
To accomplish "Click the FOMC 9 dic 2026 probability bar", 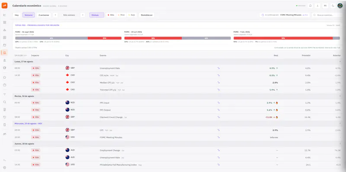I will pyautogui.click(x=287, y=38).
